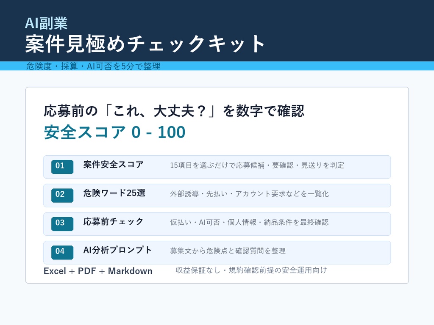Click the 案件見極めチェックキット title
434x325 pixels.
click(x=145, y=44)
